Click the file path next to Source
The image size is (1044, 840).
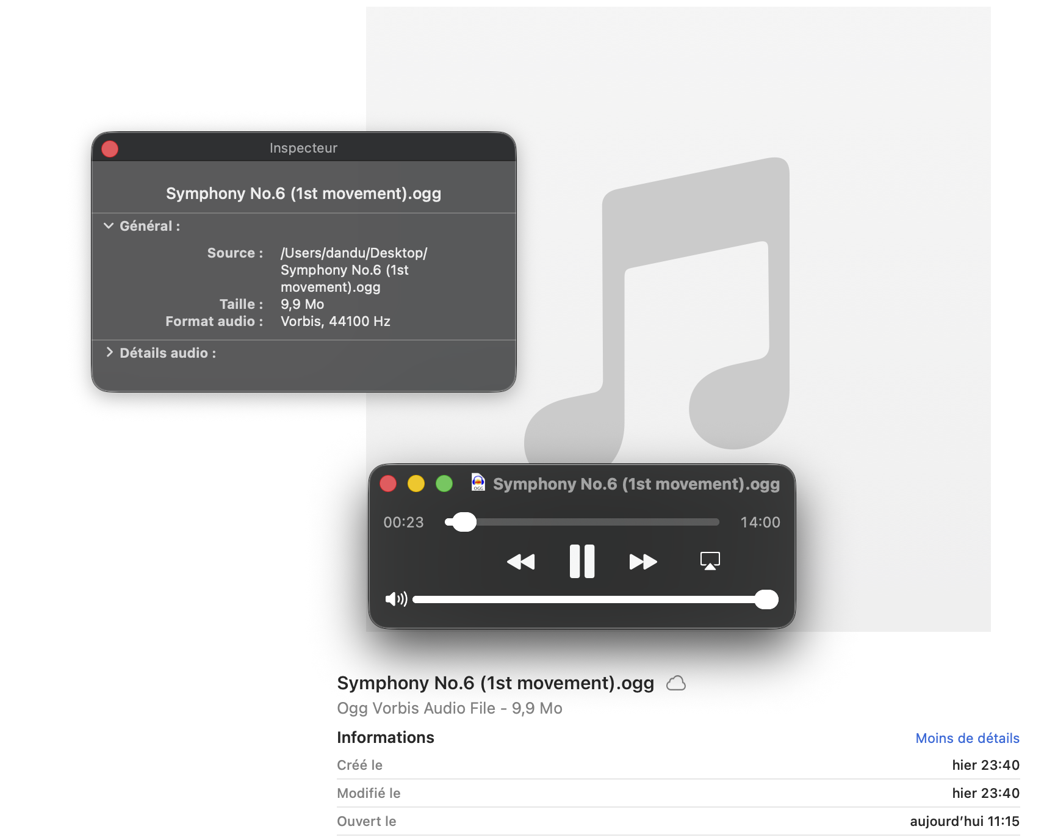(353, 270)
